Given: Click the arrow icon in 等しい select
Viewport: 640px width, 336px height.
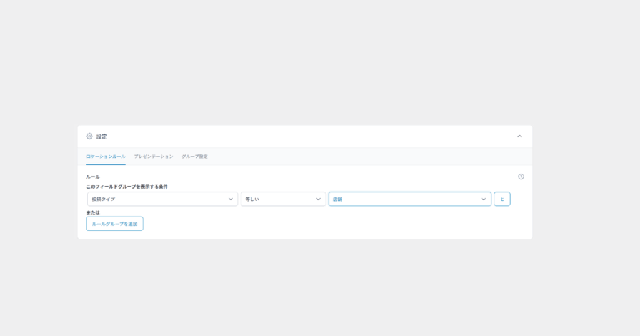Looking at the screenshot, I should (319, 199).
